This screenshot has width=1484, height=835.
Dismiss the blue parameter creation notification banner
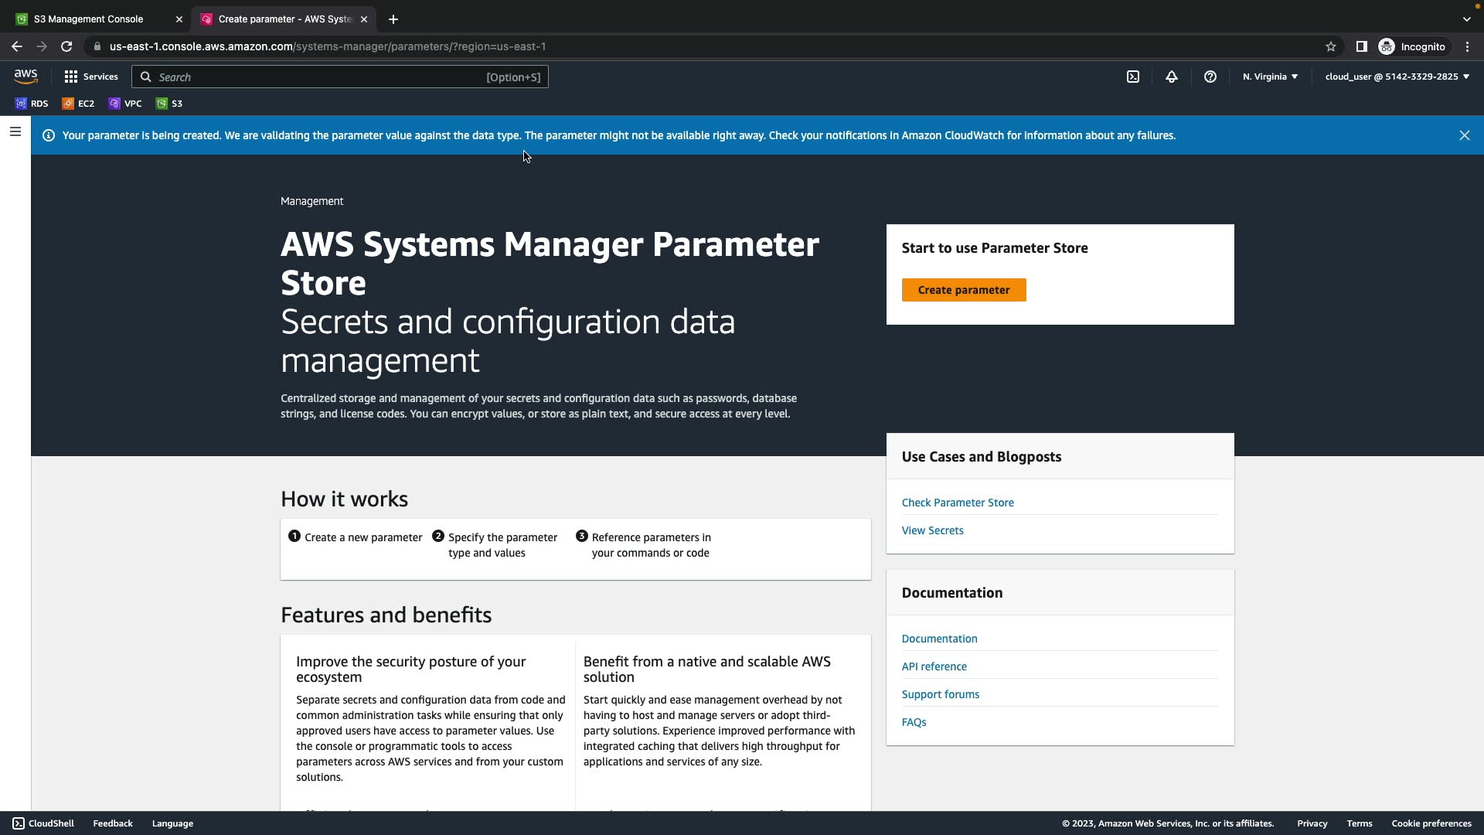(1464, 135)
